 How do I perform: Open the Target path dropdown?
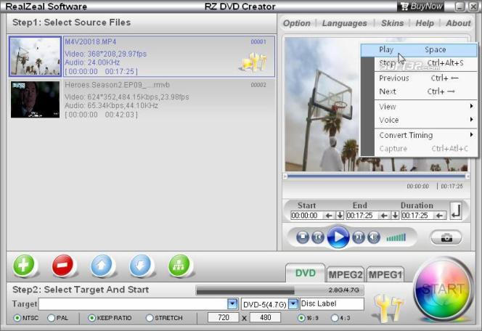[232, 304]
